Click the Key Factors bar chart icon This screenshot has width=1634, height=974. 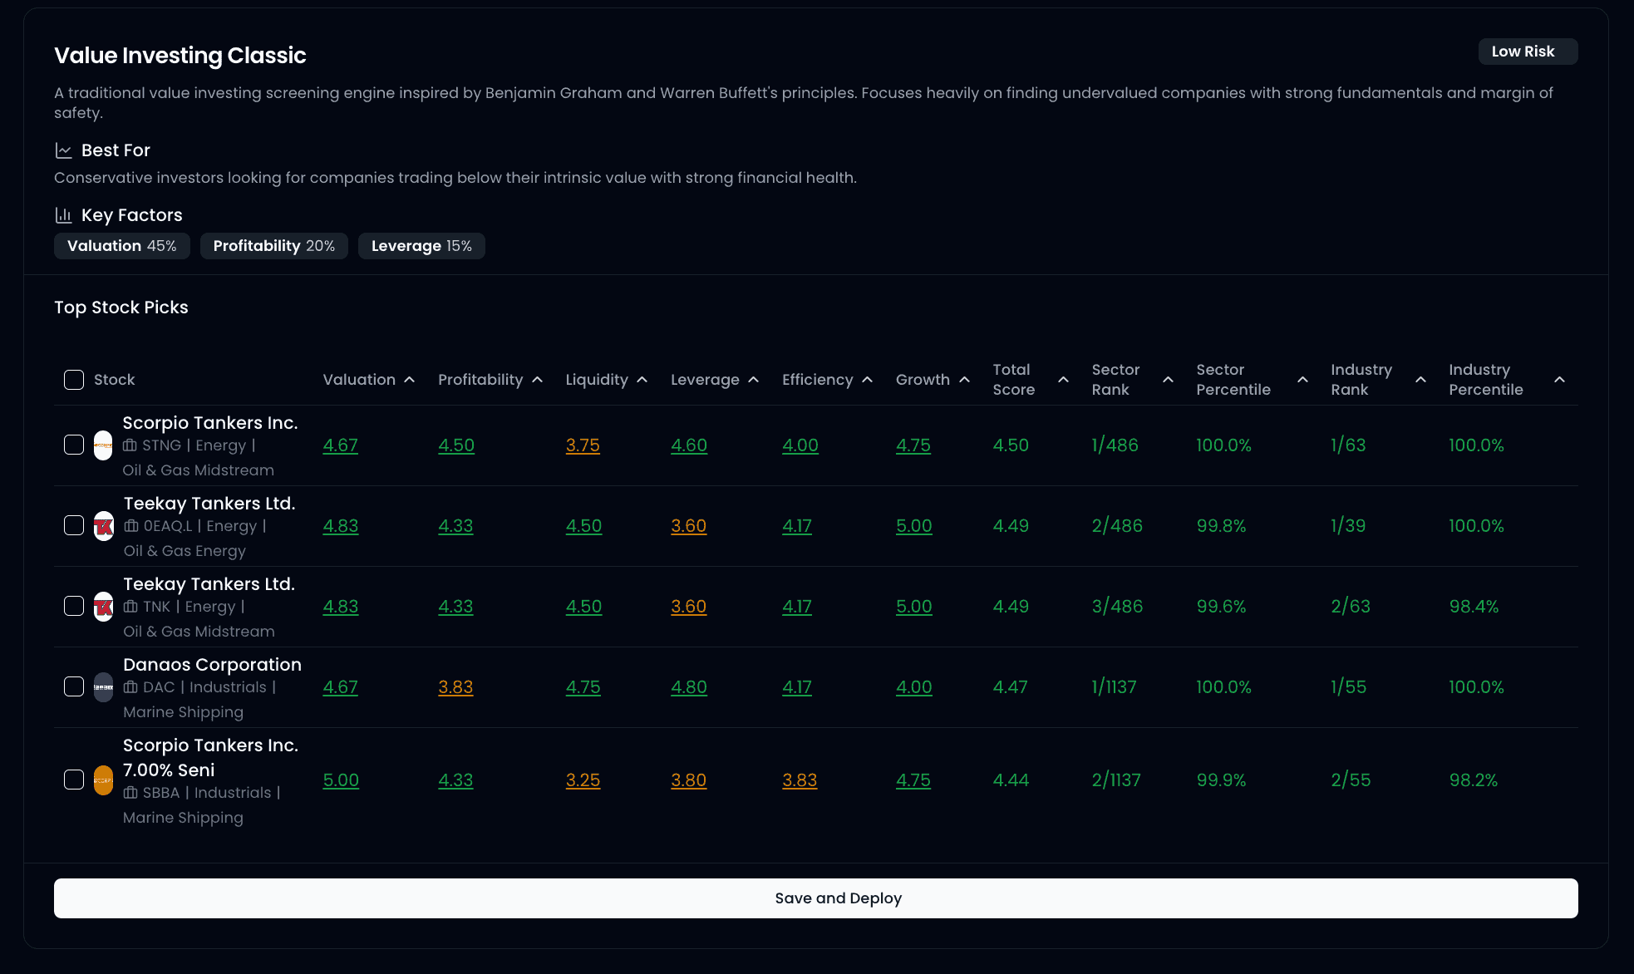tap(63, 215)
